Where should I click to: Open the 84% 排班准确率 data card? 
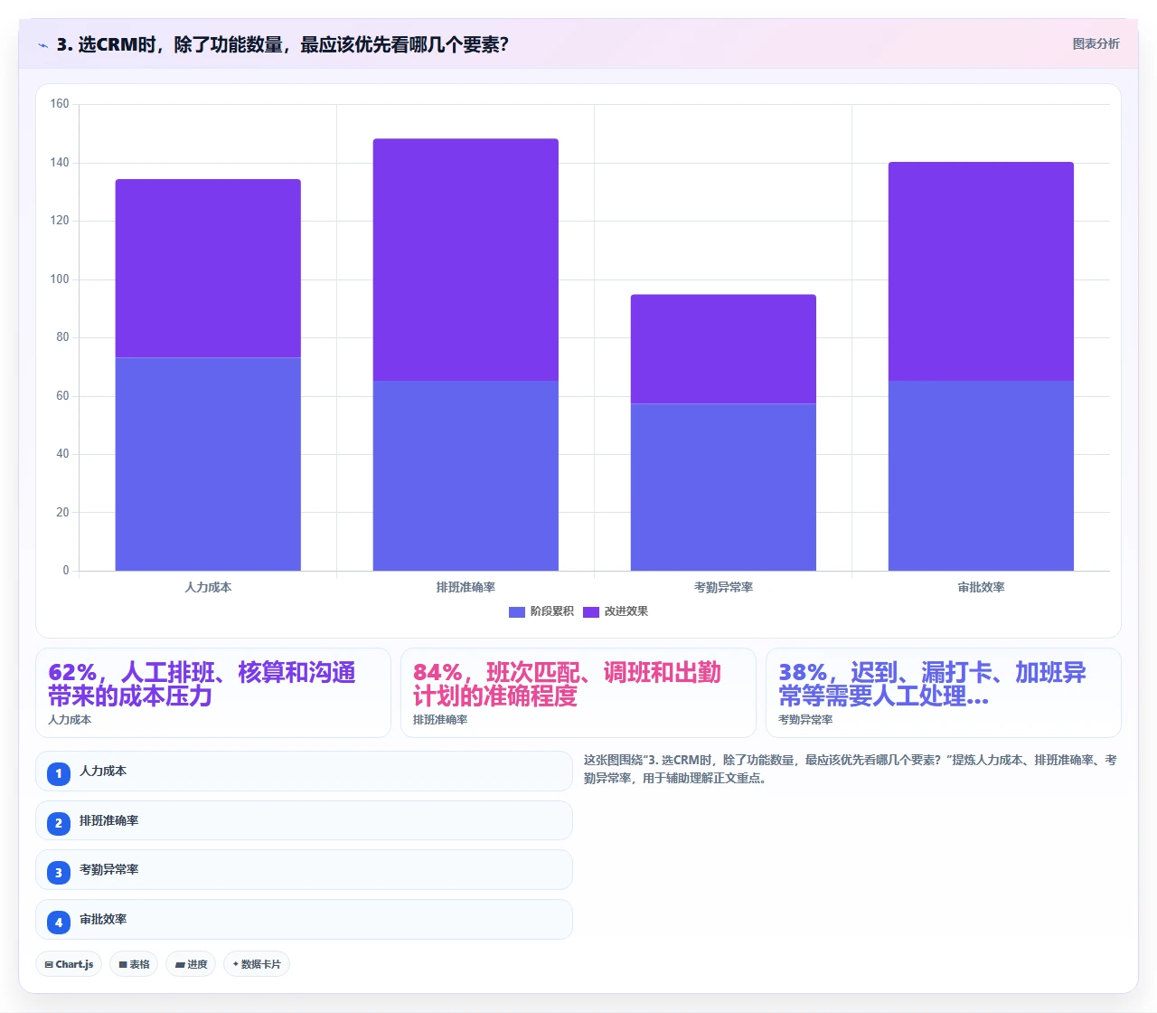click(578, 693)
